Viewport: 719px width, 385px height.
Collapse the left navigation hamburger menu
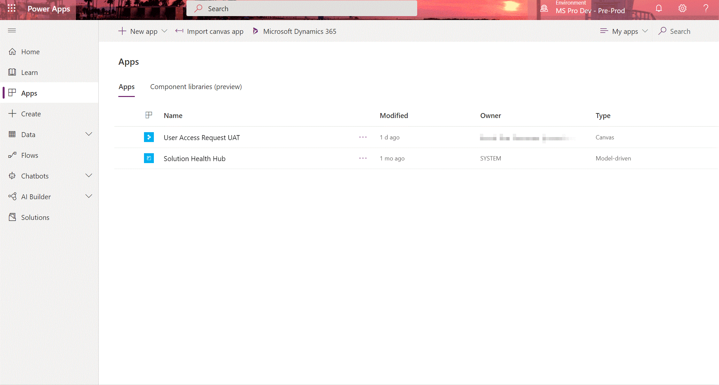click(x=12, y=31)
